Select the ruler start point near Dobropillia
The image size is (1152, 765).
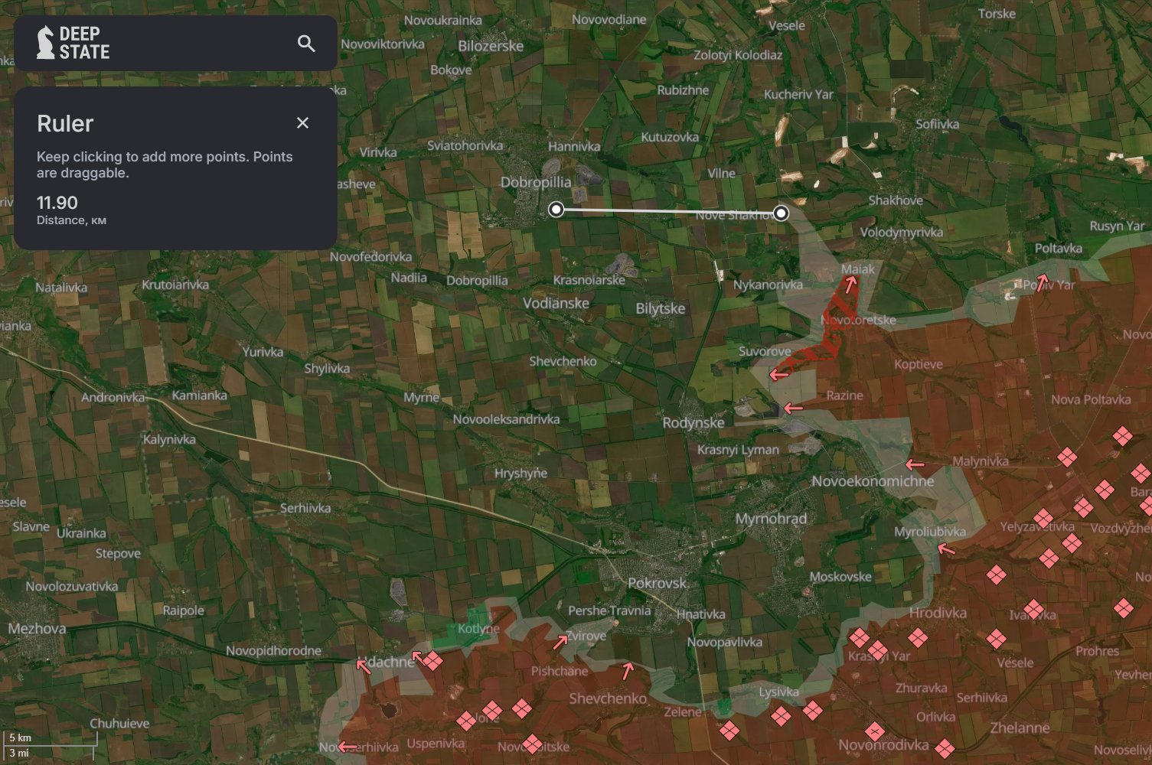556,209
